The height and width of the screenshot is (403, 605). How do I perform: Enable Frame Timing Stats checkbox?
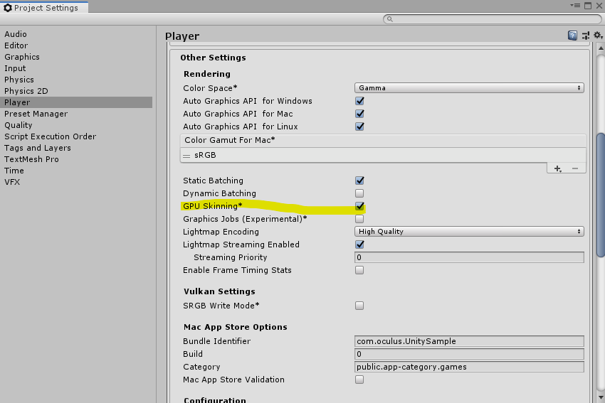(x=359, y=270)
